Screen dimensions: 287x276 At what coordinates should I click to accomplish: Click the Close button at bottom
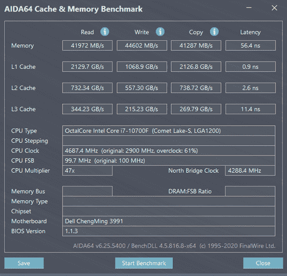coord(263,263)
